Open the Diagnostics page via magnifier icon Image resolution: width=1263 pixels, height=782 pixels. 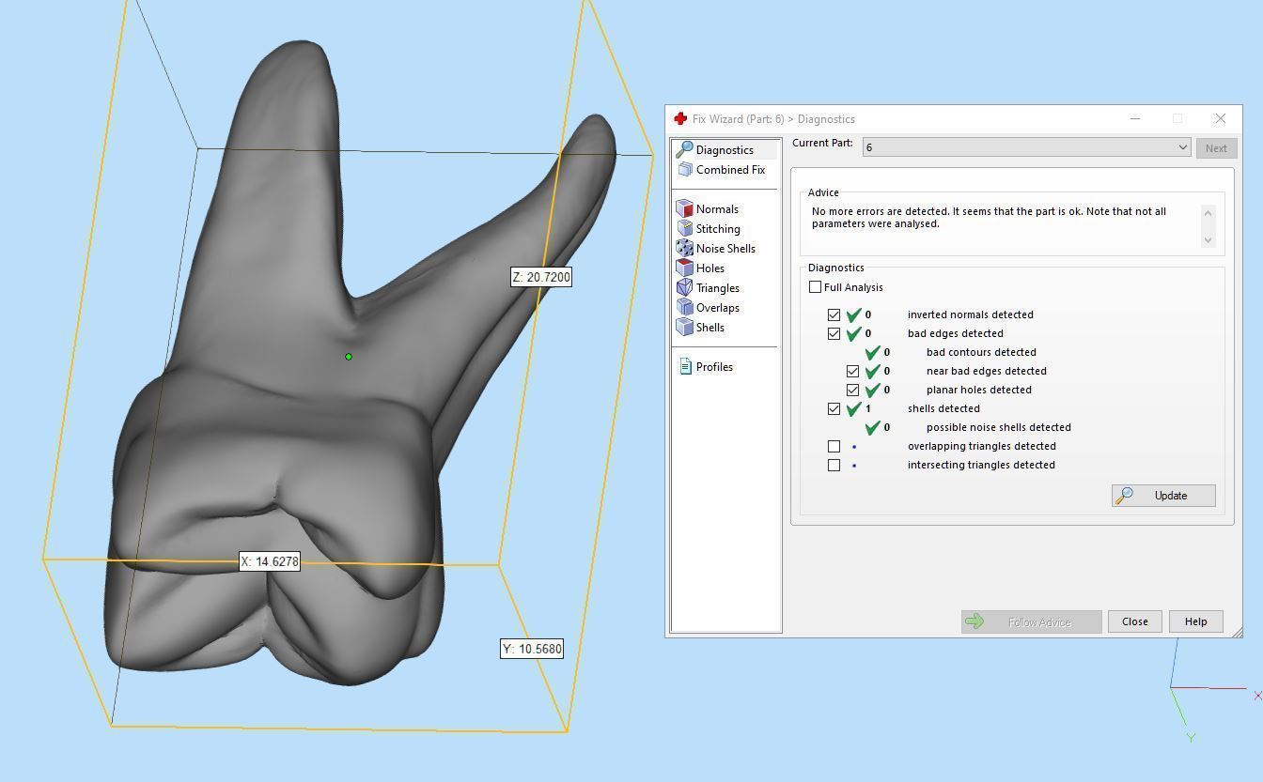click(684, 149)
